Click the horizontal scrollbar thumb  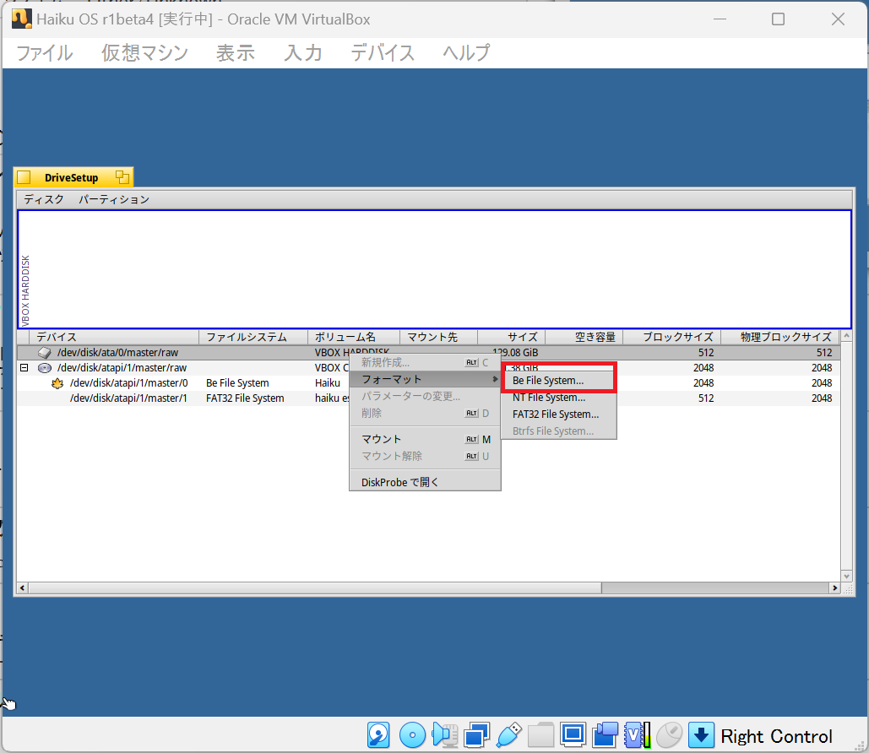point(315,588)
